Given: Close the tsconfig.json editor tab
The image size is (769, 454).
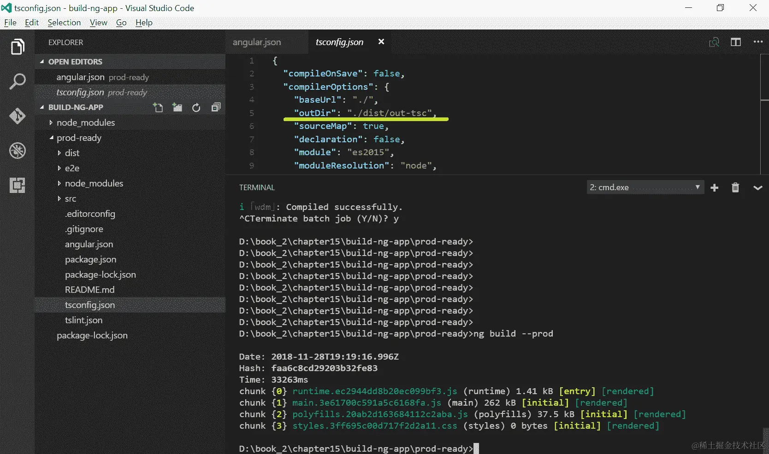Looking at the screenshot, I should click(x=381, y=42).
